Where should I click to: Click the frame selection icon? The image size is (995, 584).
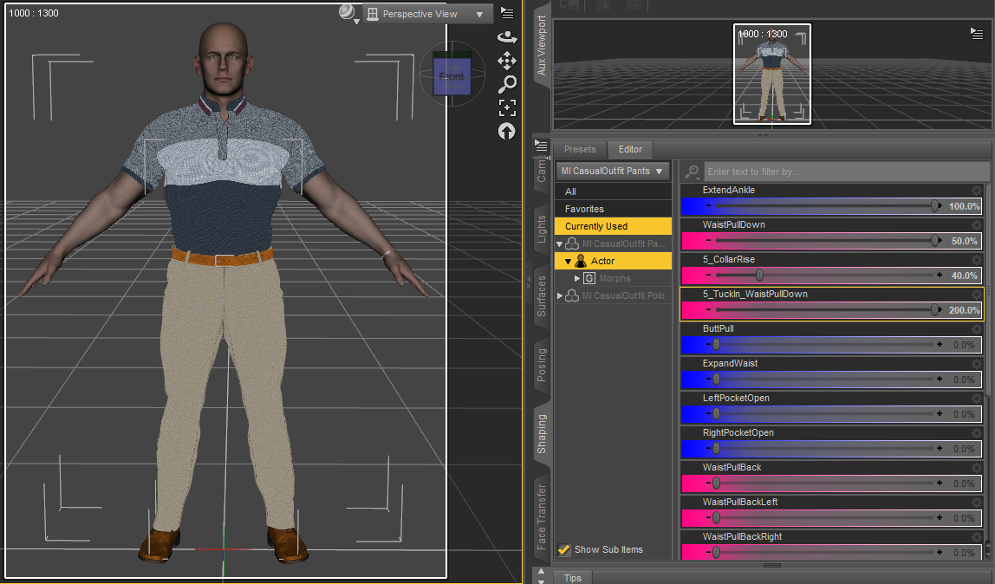(507, 107)
